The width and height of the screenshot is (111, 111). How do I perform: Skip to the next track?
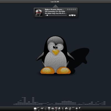[x=75, y=15]
